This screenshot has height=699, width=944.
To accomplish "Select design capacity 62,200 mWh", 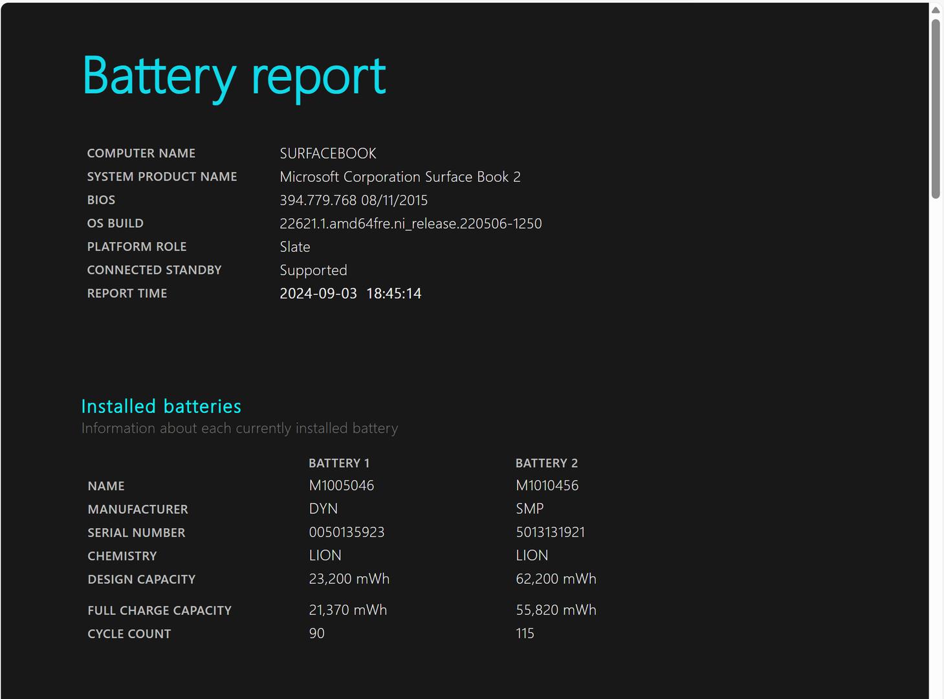I will click(556, 579).
